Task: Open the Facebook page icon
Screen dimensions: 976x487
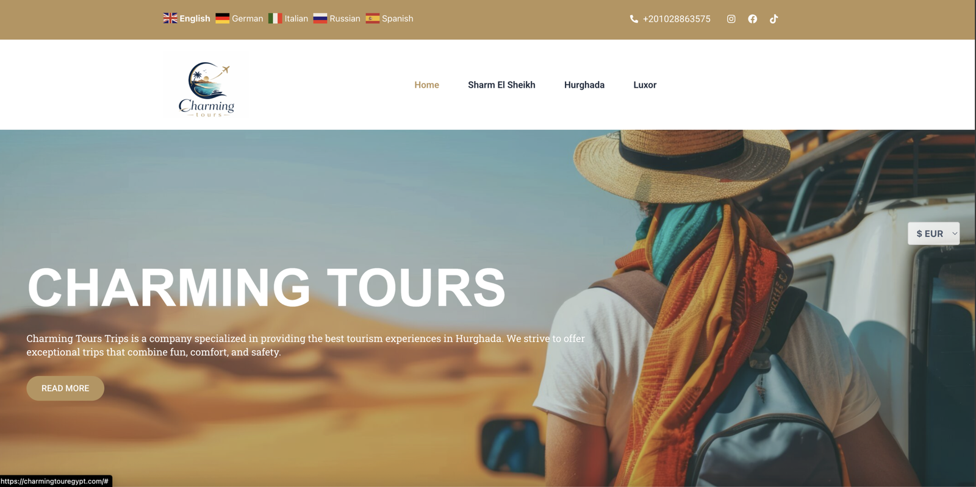Action: pyautogui.click(x=752, y=19)
